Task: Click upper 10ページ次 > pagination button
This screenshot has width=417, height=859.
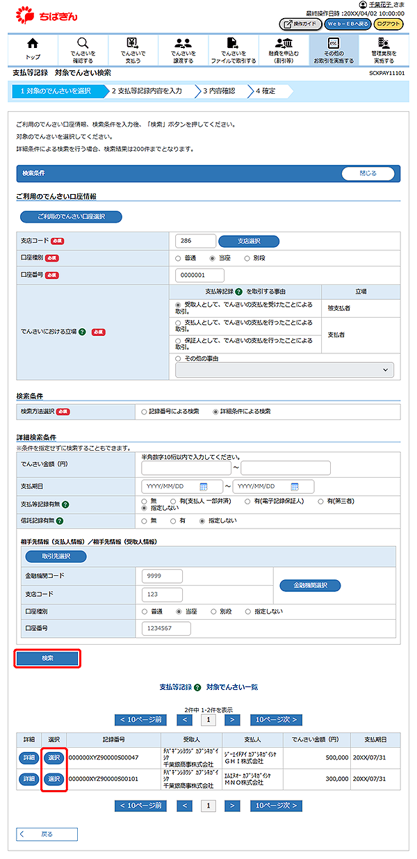Action: coord(276,720)
